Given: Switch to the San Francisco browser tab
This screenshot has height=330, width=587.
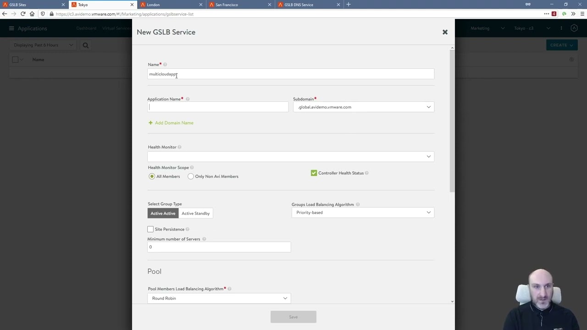Looking at the screenshot, I should [241, 5].
